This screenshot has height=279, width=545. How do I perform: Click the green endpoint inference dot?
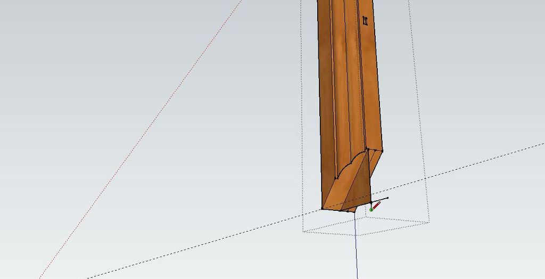[371, 210]
